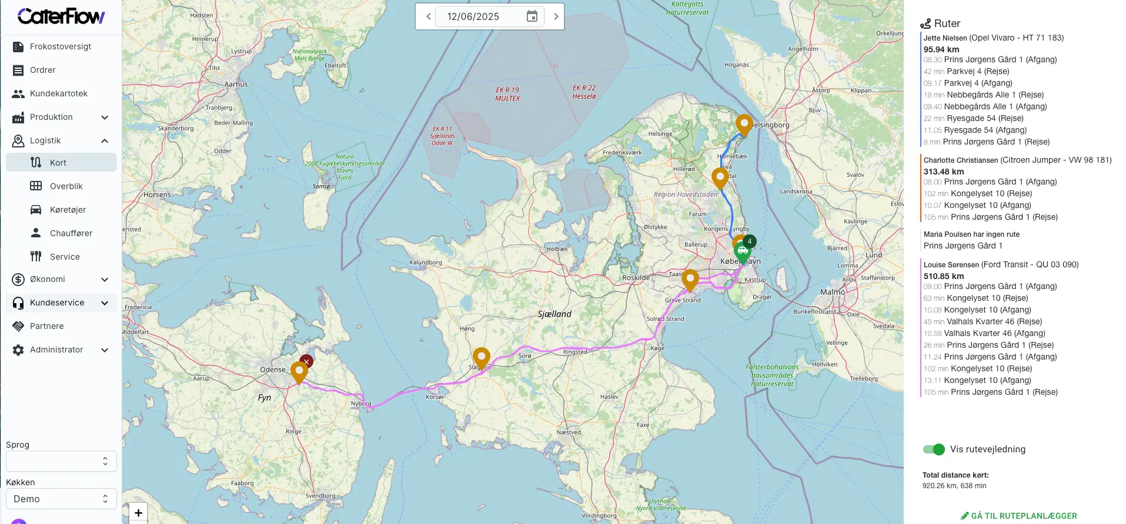Open Kundekartotek menu item
The image size is (1126, 524).
tap(61, 94)
